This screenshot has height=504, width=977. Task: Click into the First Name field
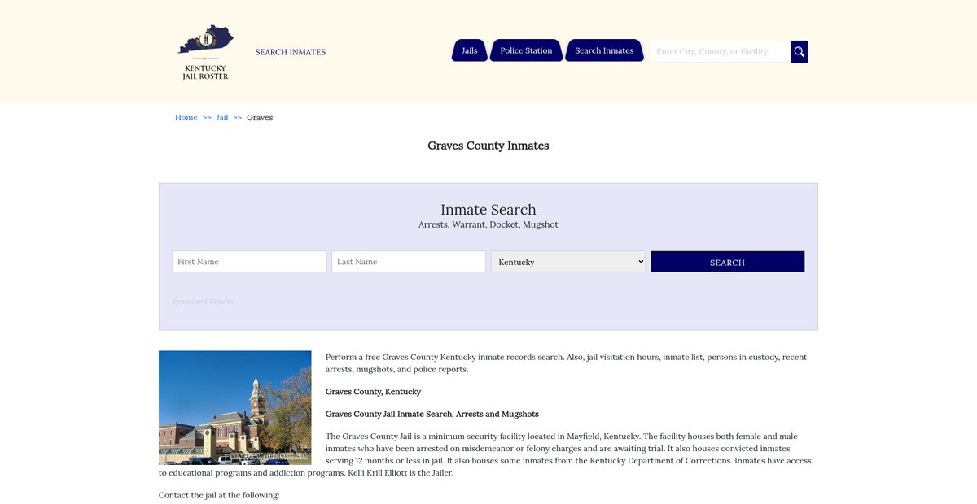pos(249,262)
